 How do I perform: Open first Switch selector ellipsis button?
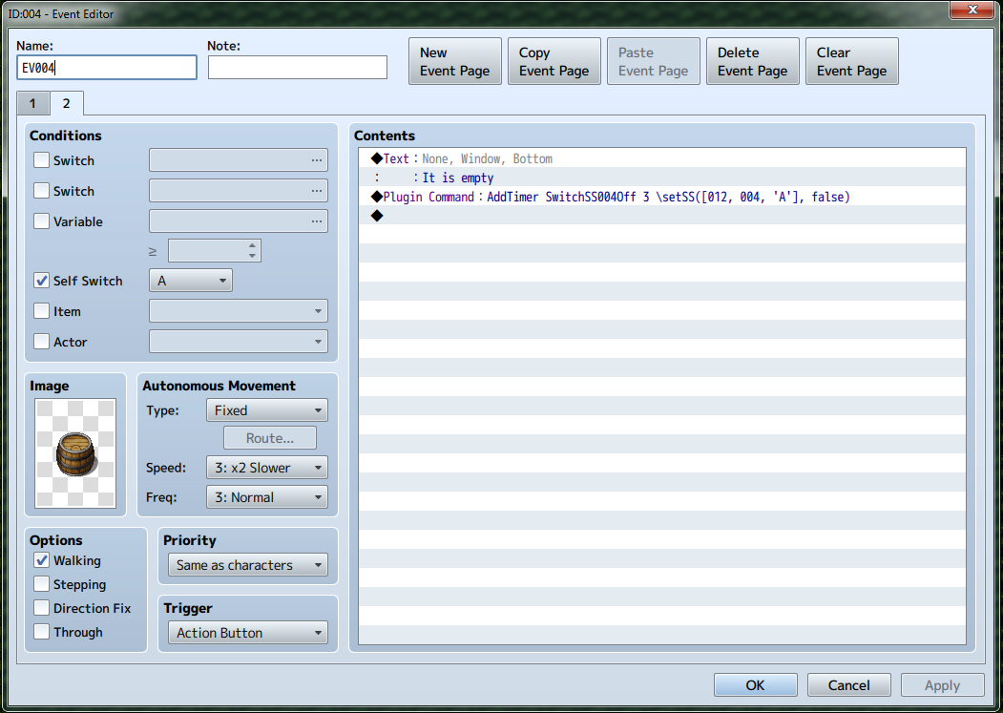317,160
